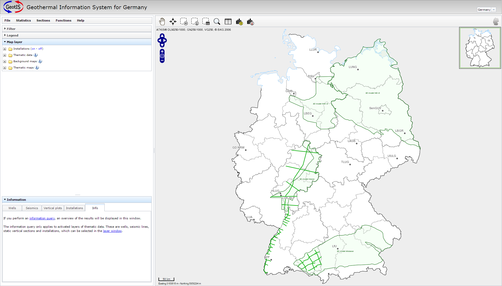Click the '3D model NE-G' map label
The image size is (502, 286).
point(372,93)
